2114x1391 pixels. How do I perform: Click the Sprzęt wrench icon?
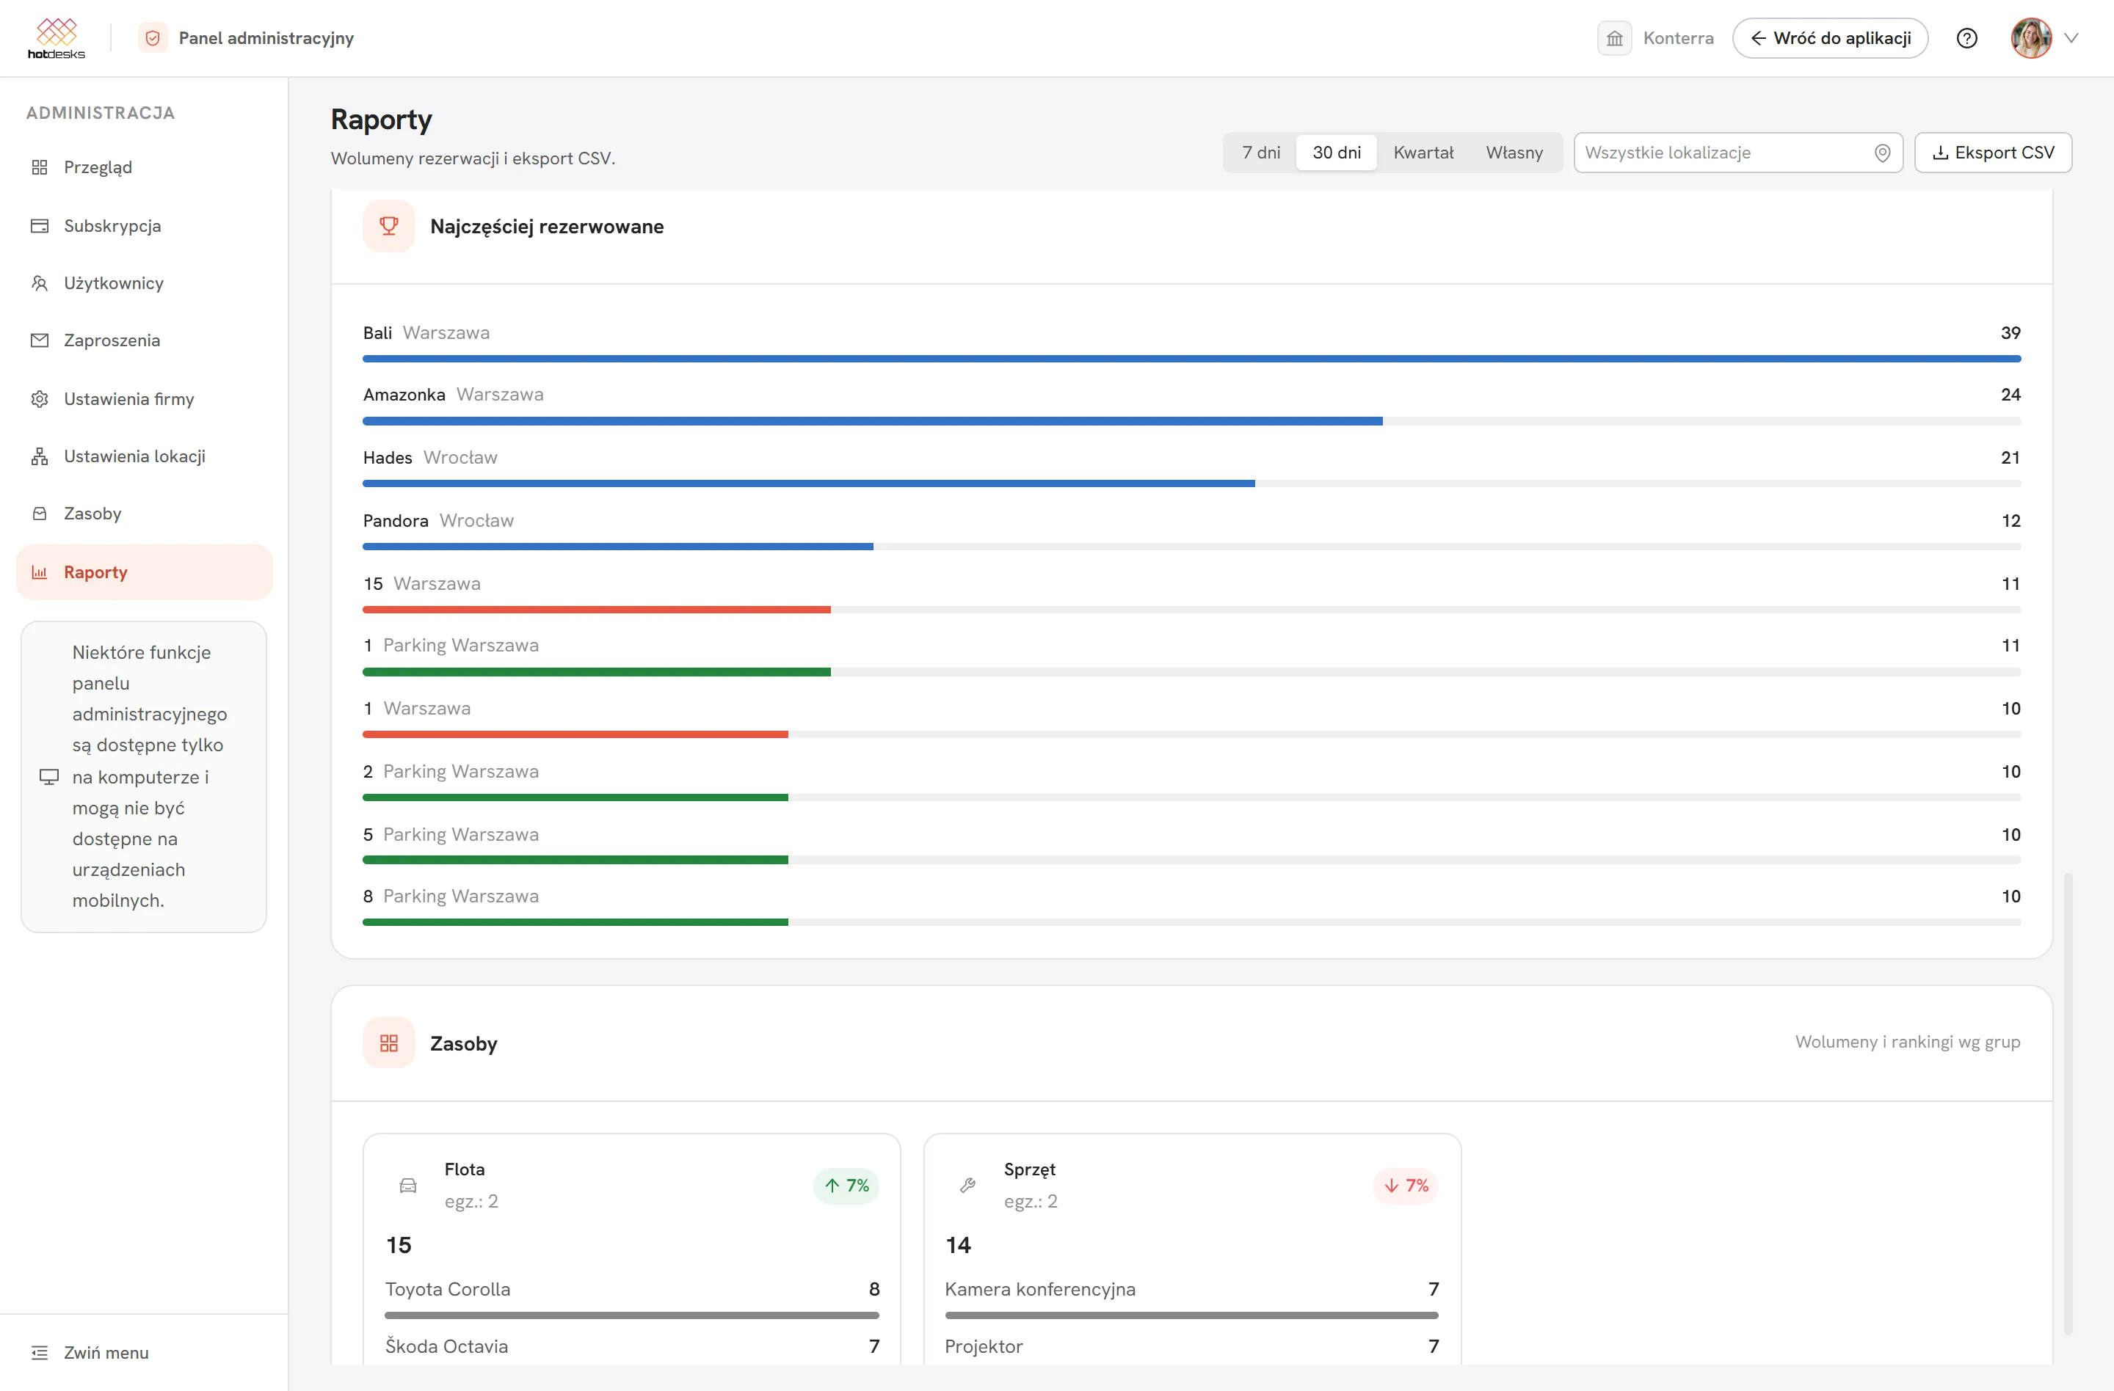(967, 1185)
